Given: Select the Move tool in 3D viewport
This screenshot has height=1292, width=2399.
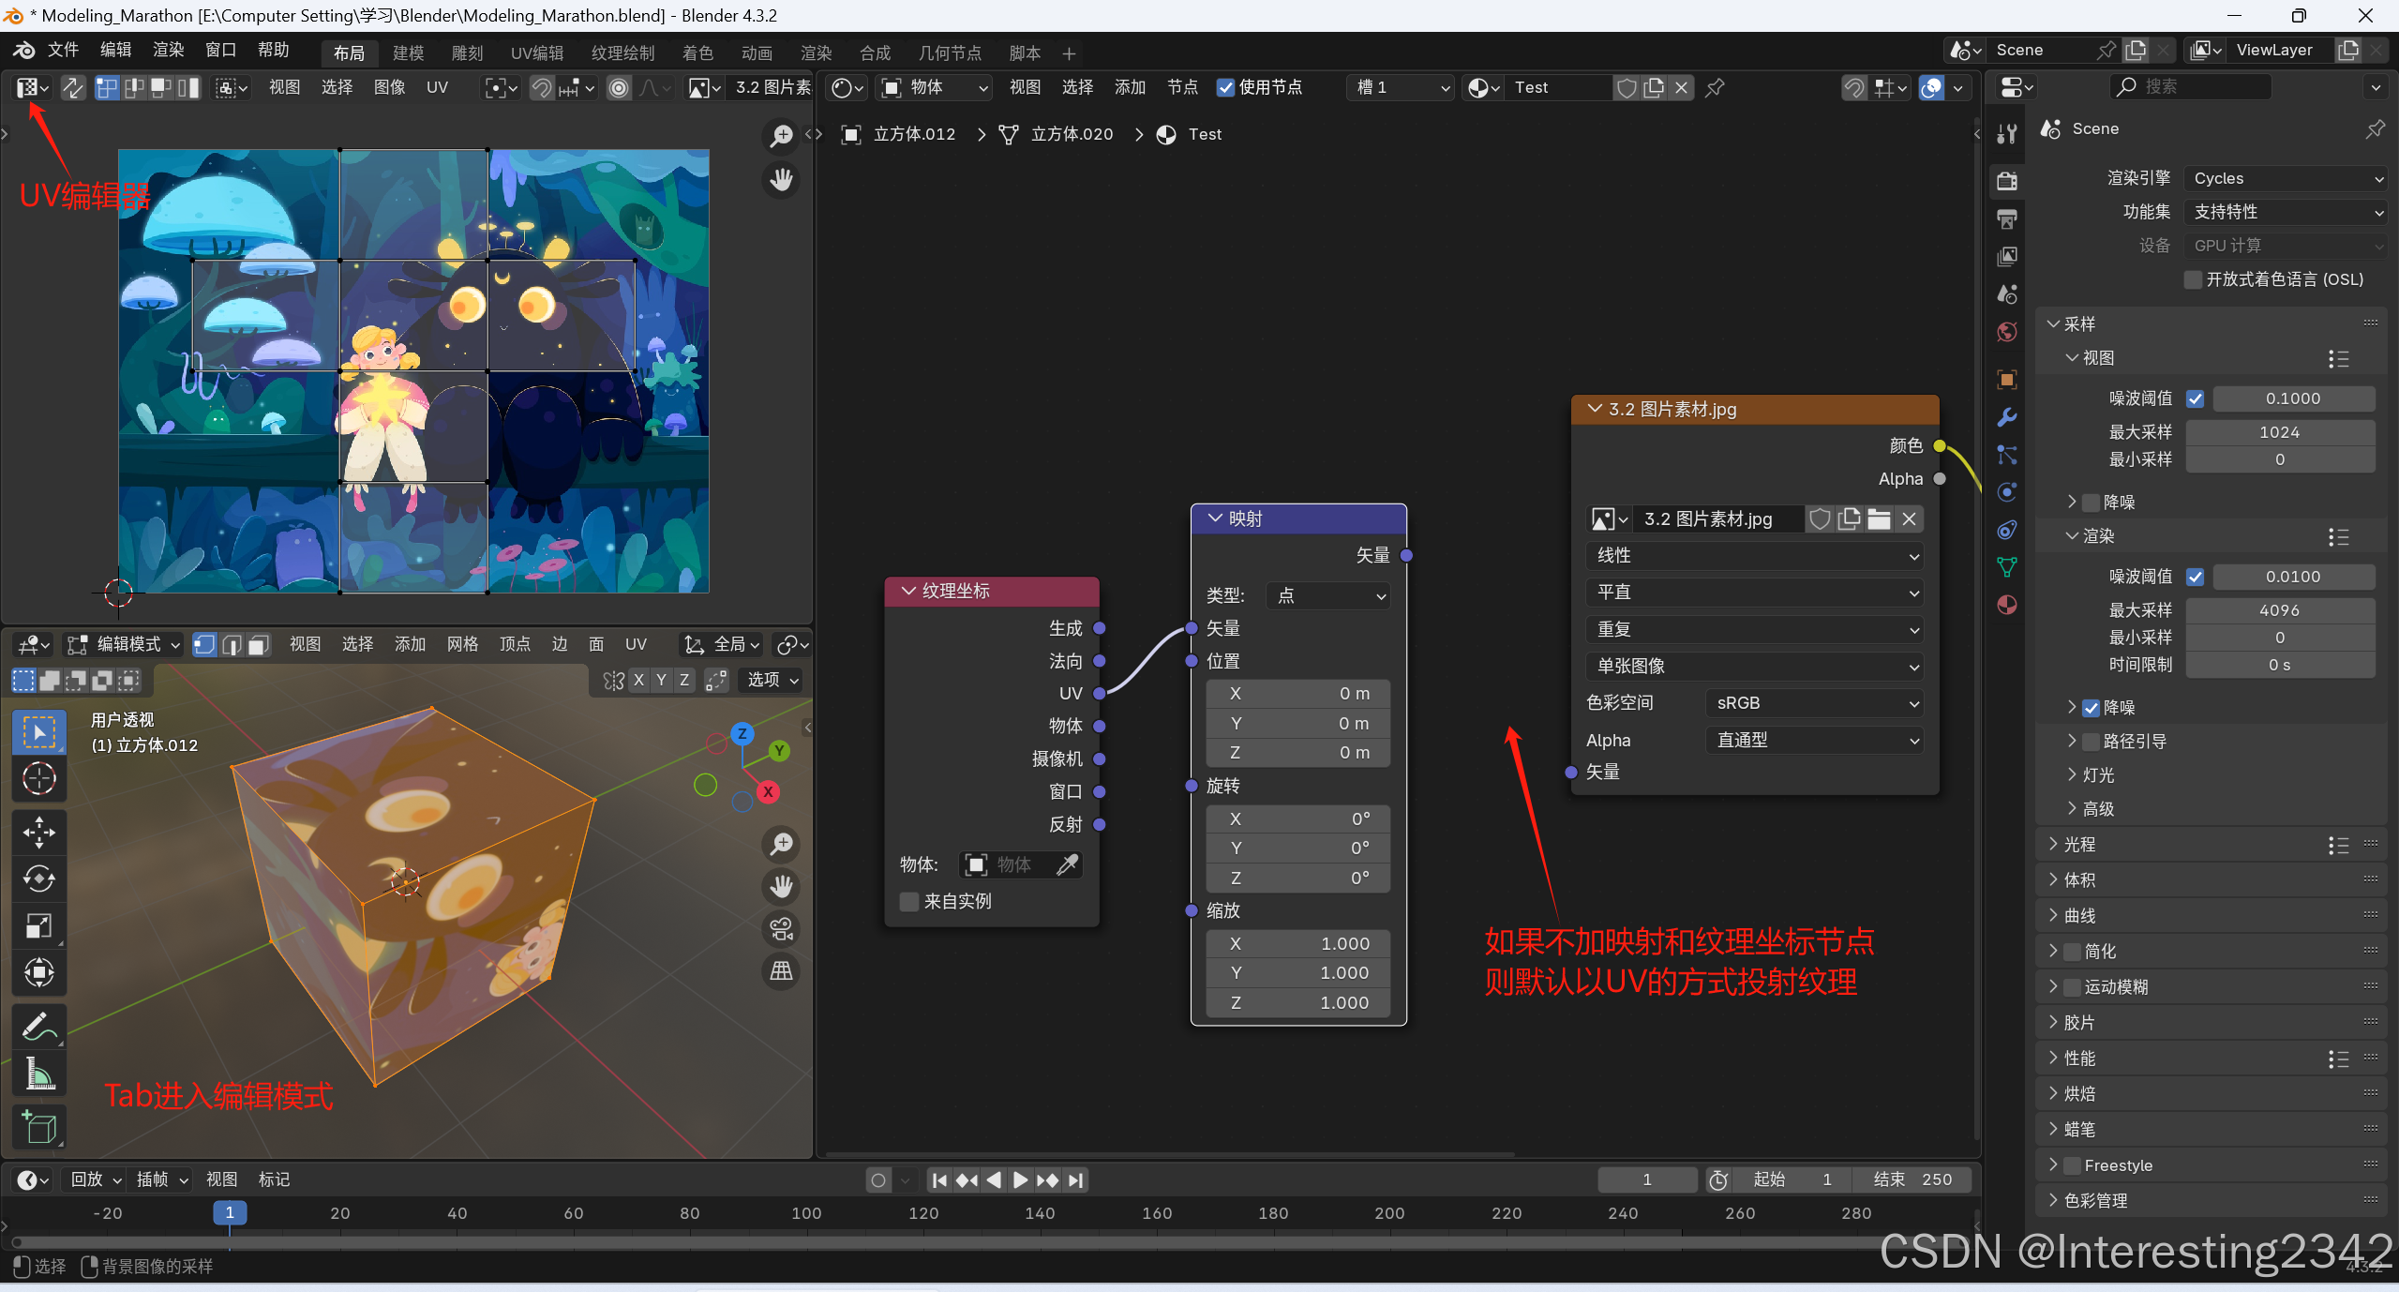Looking at the screenshot, I should point(38,832).
